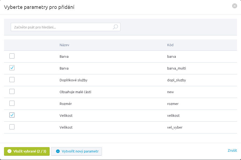Focus the Začněte psát pro hledání field
Screen dimensions: 241x160
point(65,27)
